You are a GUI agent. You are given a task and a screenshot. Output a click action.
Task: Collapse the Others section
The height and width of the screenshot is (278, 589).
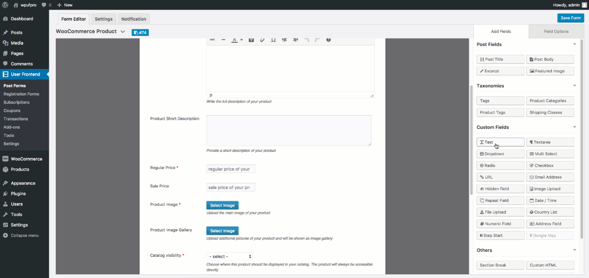point(574,250)
